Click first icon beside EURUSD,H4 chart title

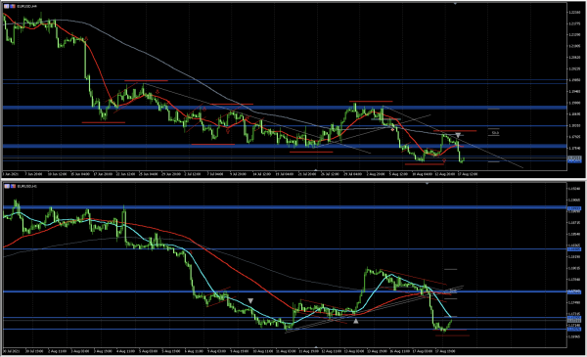tap(7, 7)
